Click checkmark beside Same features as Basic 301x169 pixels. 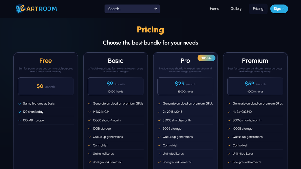[x=20, y=104]
